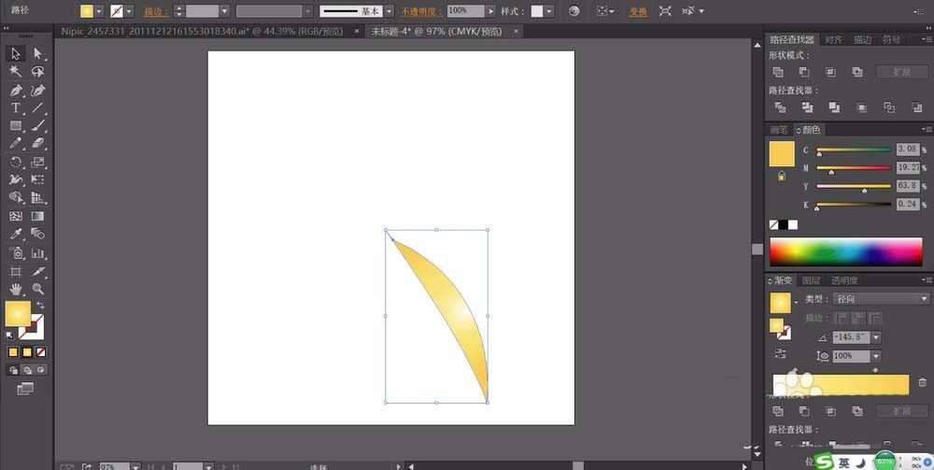Select the Direct Selection tool
The width and height of the screenshot is (934, 470).
pos(38,53)
